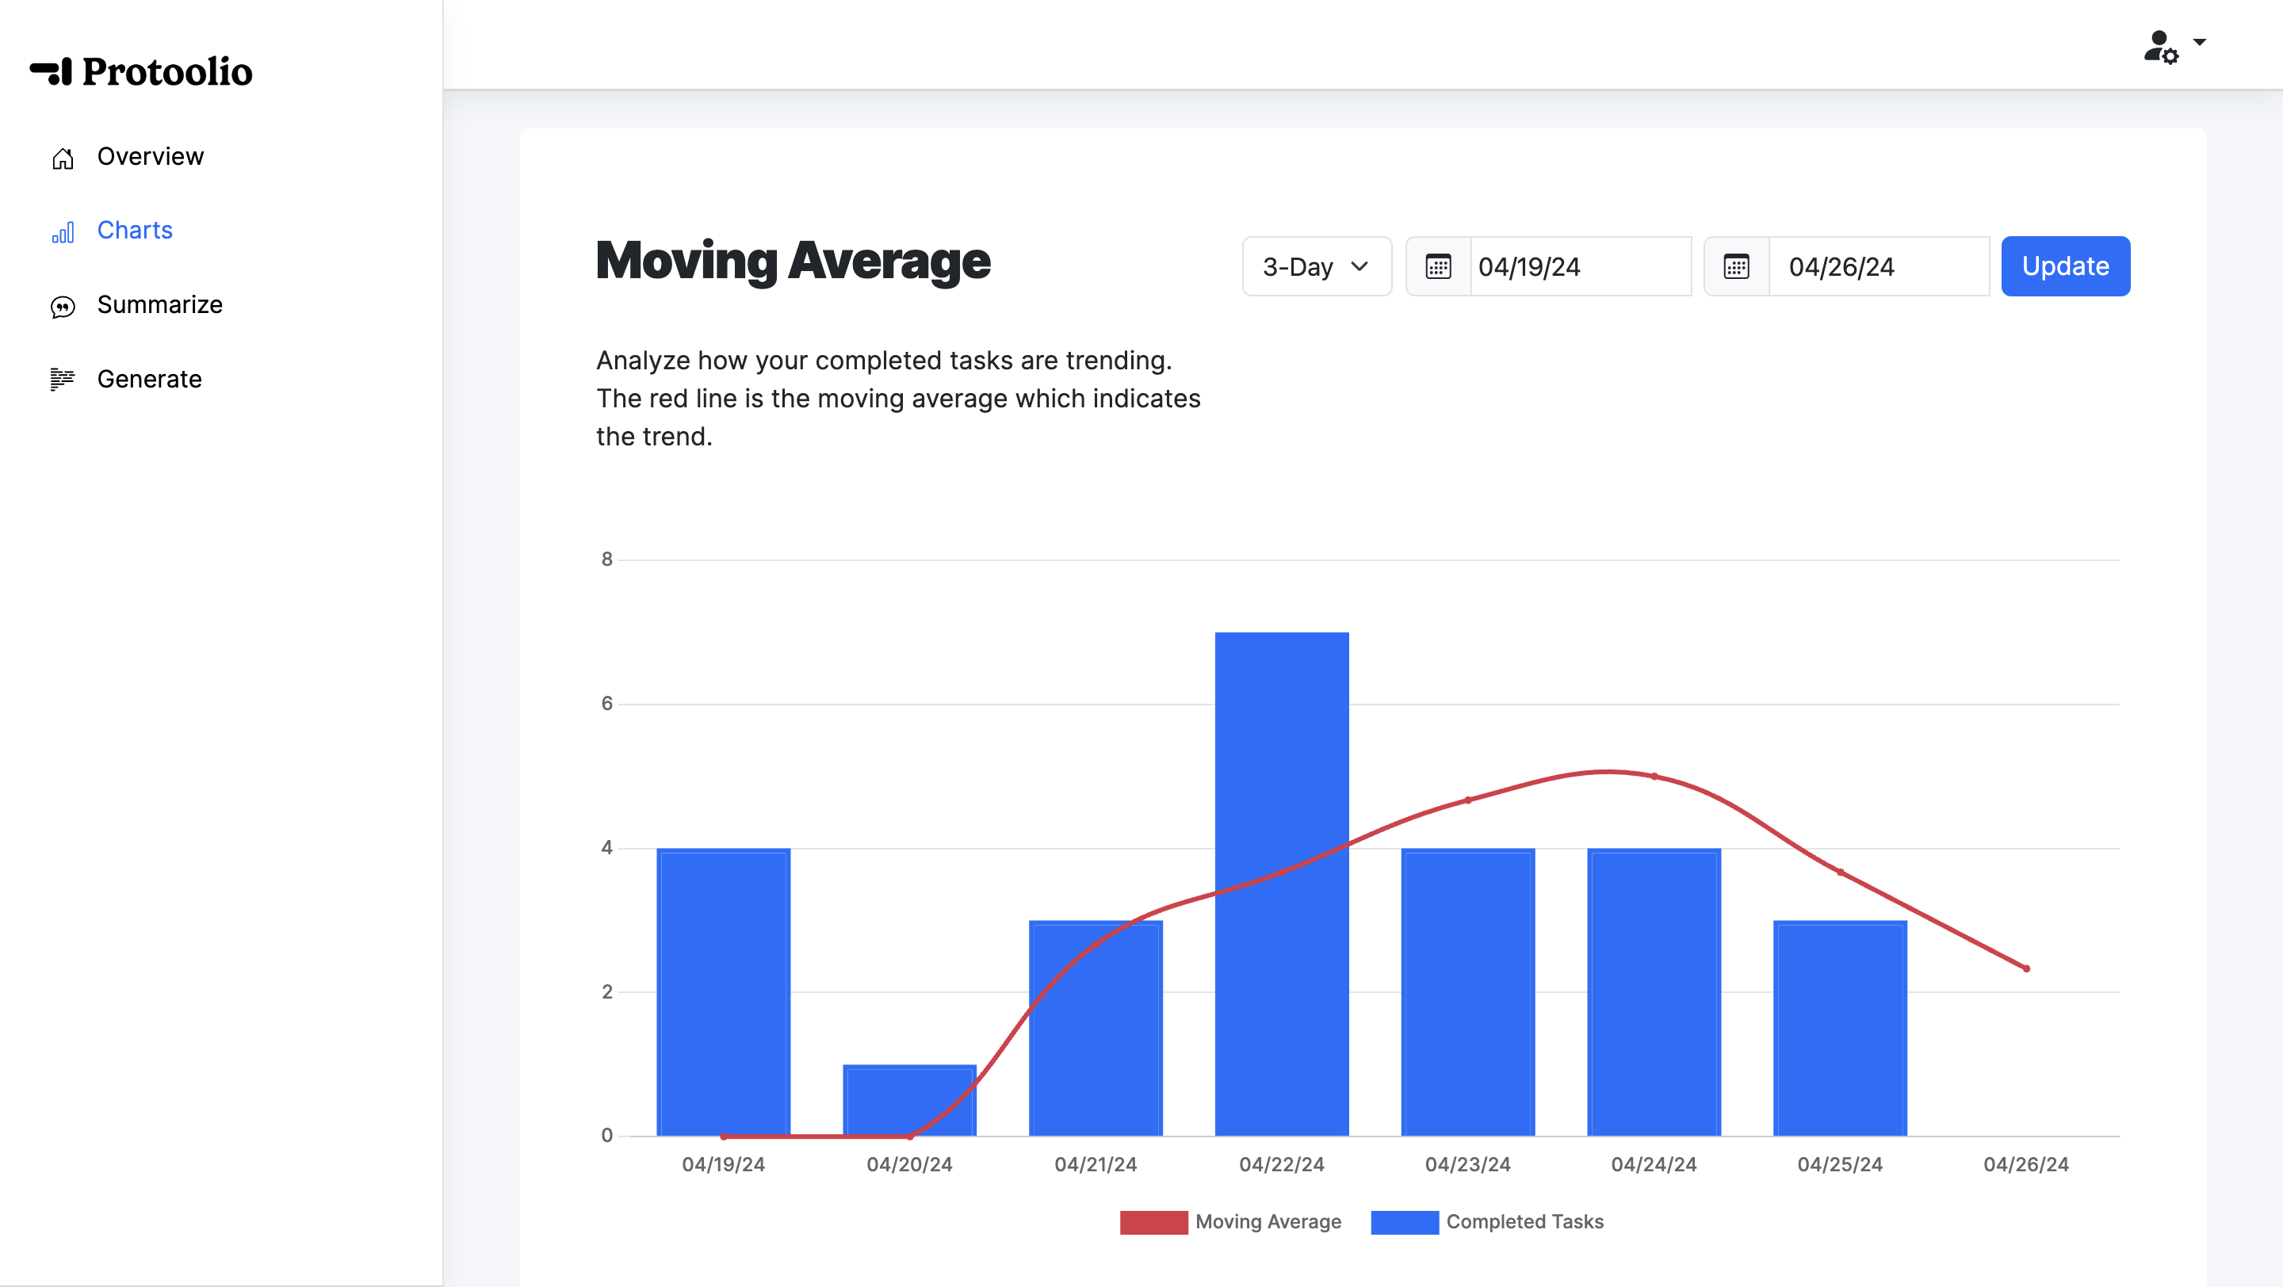Click the Update button

pos(2065,266)
